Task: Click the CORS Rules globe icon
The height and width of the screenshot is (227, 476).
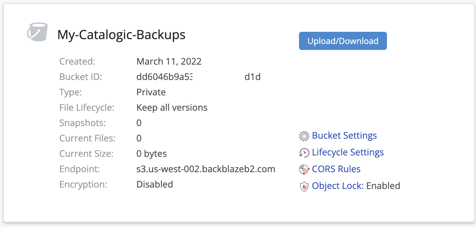Action: (304, 169)
